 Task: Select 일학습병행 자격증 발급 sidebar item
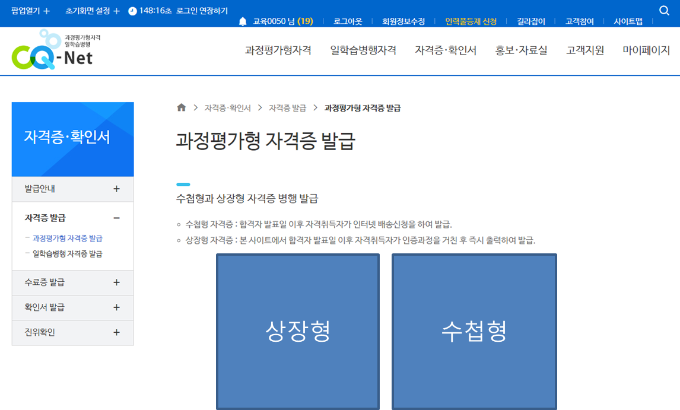tap(67, 254)
